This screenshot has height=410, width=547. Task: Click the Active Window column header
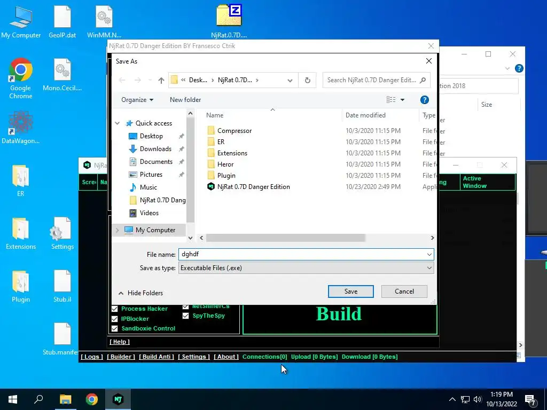pos(487,183)
